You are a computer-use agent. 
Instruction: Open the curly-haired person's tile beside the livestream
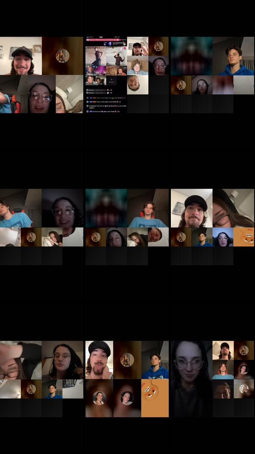pos(137,65)
